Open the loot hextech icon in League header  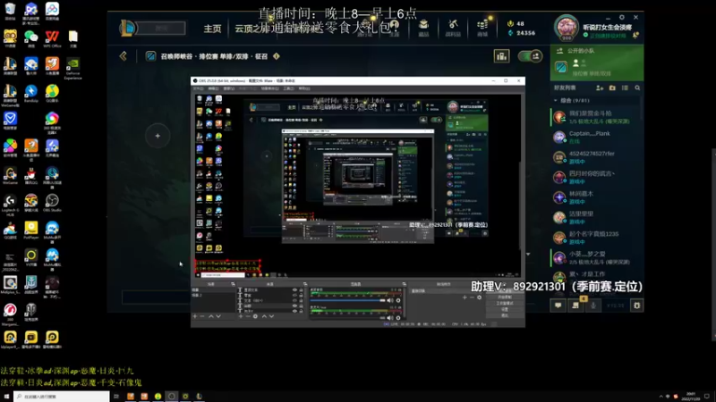tap(423, 28)
